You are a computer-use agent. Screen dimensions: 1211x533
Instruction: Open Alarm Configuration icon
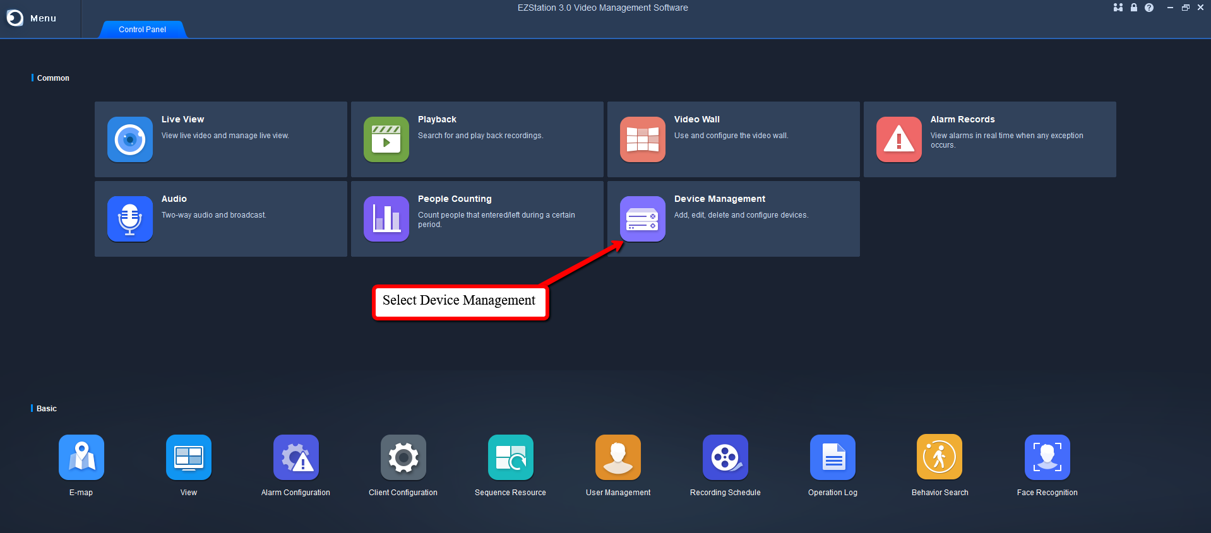tap(296, 457)
